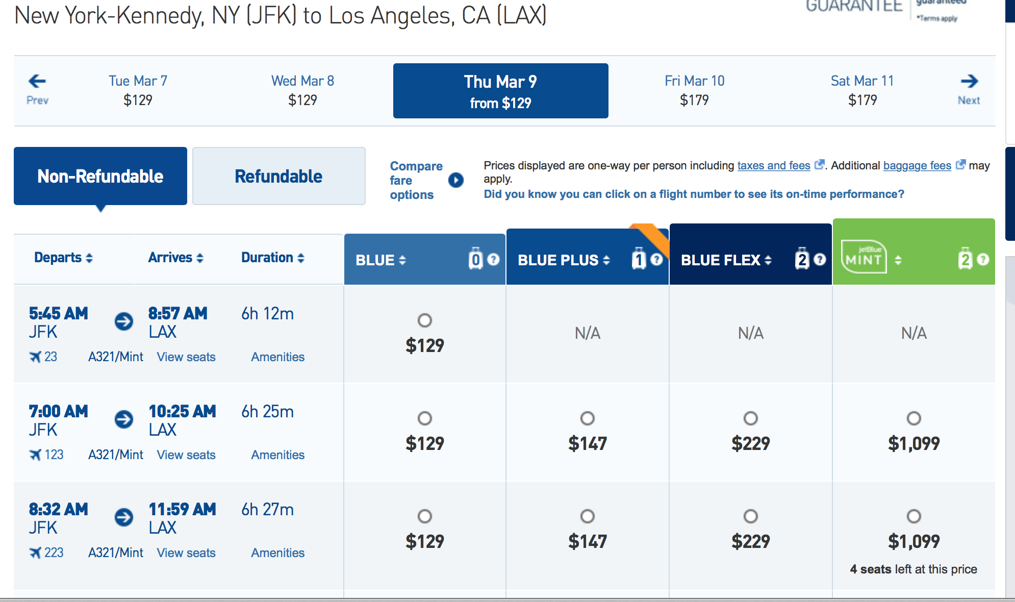Click the BLUE fare help question icon
Viewport: 1015px width, 602px height.
coord(493,260)
